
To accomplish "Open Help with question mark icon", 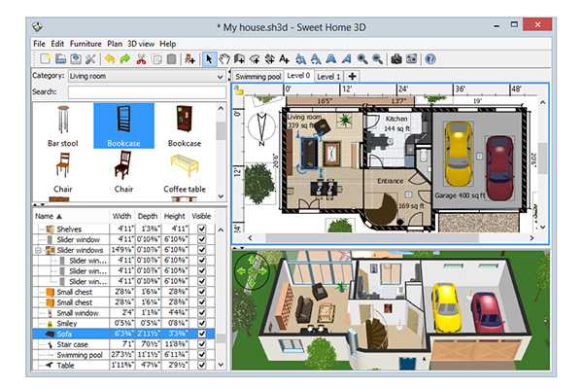I will pos(429,59).
